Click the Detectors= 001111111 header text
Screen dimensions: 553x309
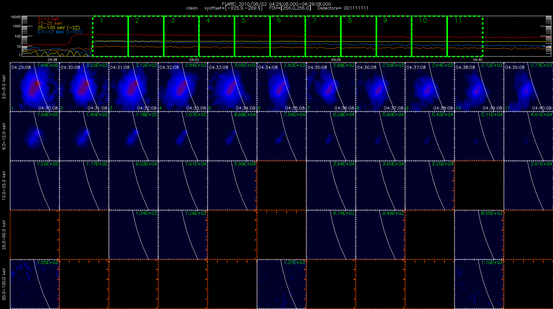pyautogui.click(x=343, y=8)
